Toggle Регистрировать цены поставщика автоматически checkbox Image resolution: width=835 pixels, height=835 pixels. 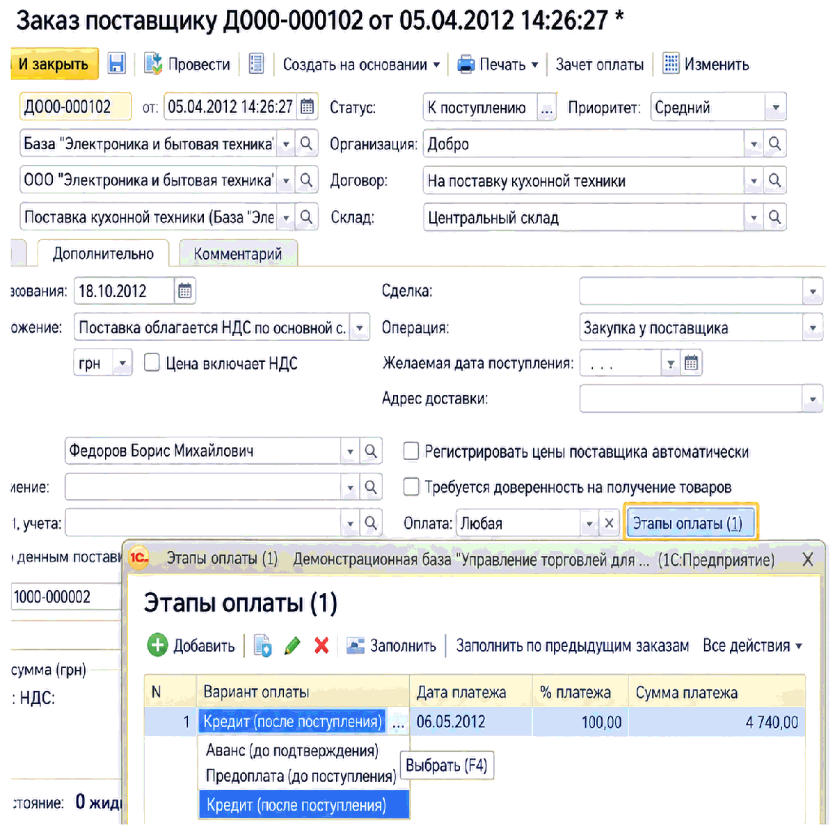pos(411,452)
